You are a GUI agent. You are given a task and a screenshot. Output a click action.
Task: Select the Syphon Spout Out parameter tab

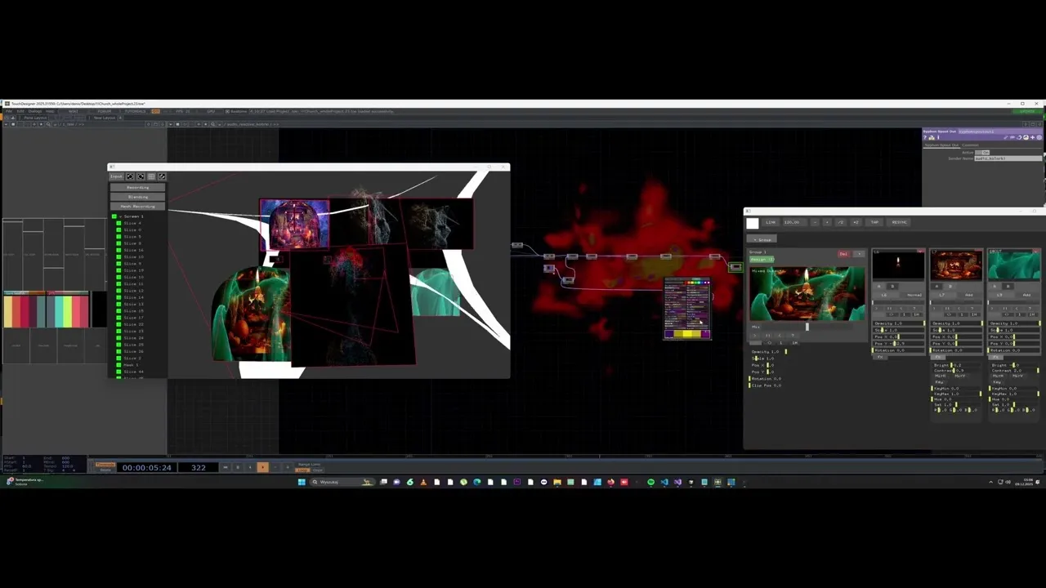[x=941, y=145]
